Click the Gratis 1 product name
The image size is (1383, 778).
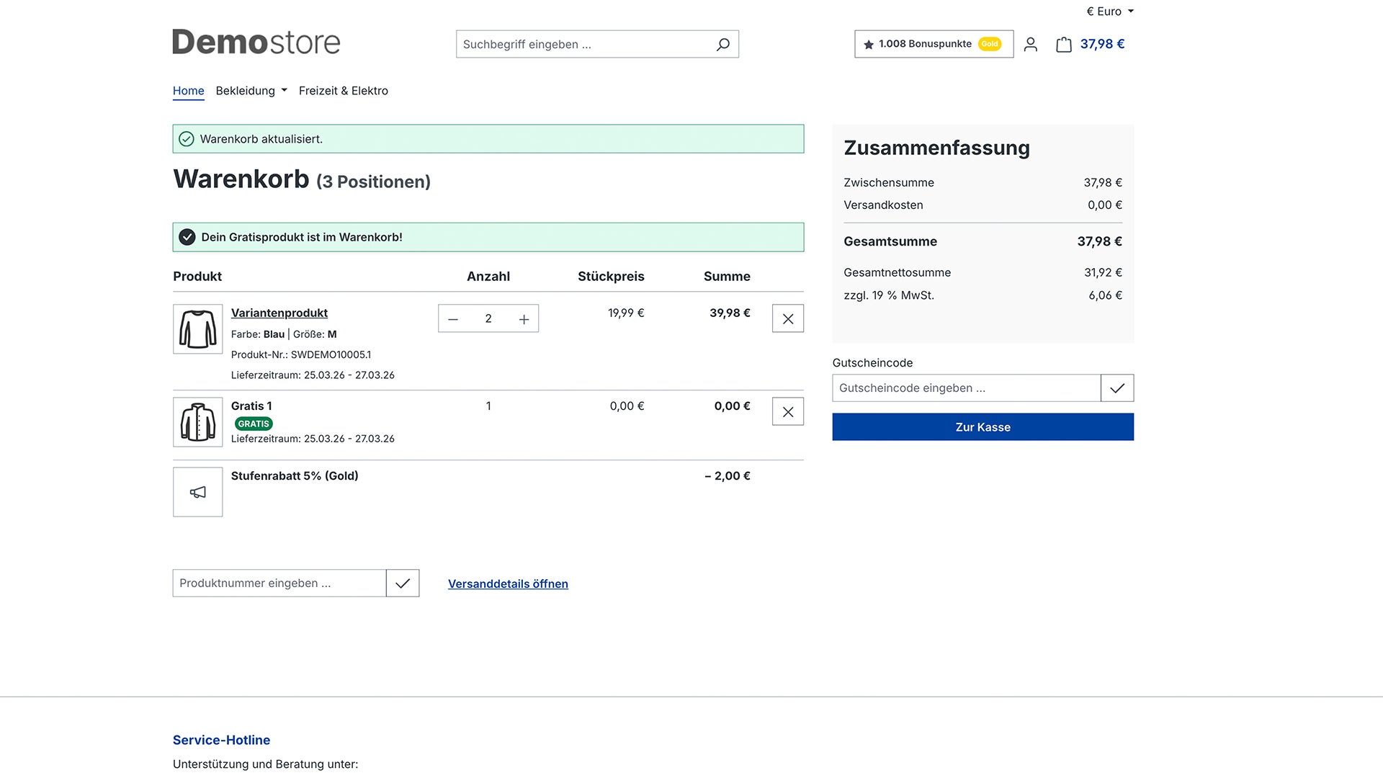[251, 406]
